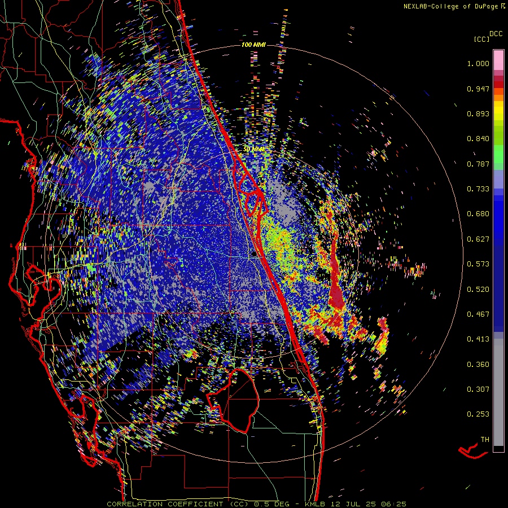Click the 0.520 scale value
508x508 pixels.
478,289
